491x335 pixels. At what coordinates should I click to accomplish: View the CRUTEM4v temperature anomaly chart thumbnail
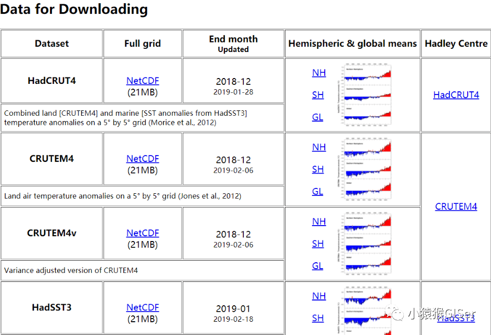click(364, 244)
